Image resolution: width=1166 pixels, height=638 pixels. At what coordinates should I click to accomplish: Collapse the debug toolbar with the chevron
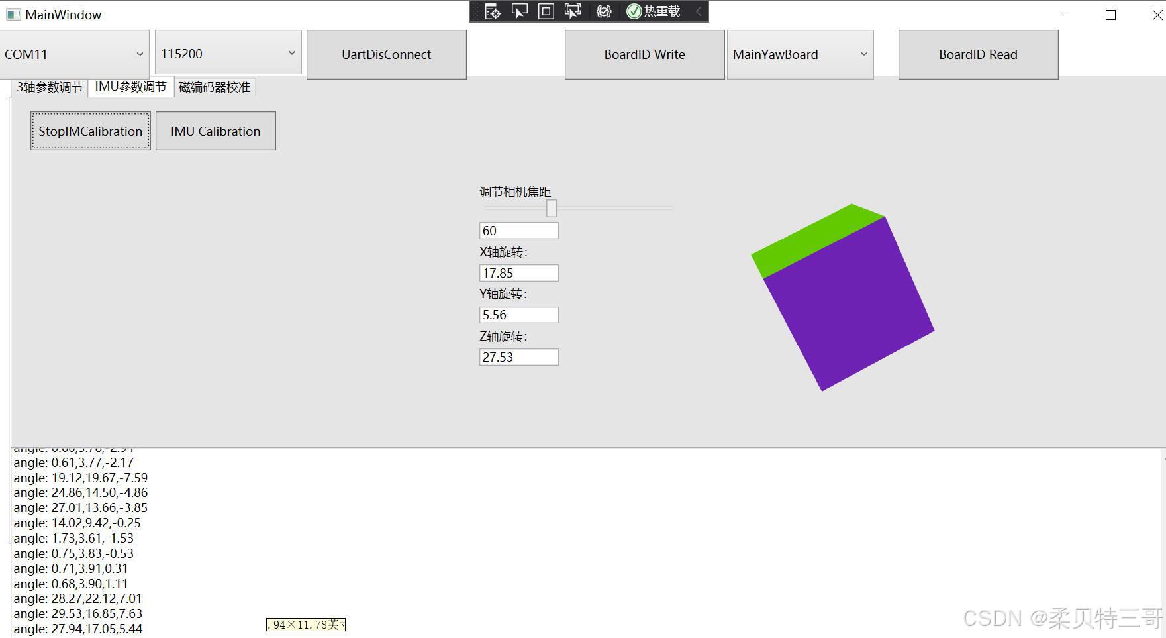(x=698, y=11)
